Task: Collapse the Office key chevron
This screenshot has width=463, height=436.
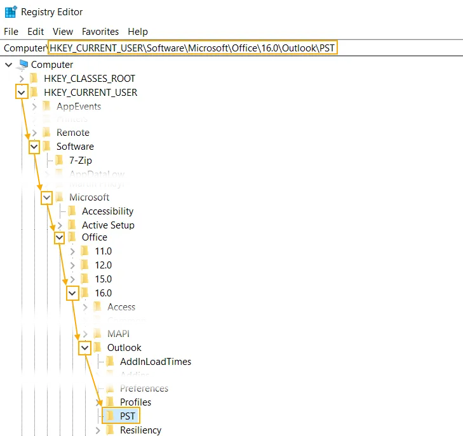Action: coord(59,237)
